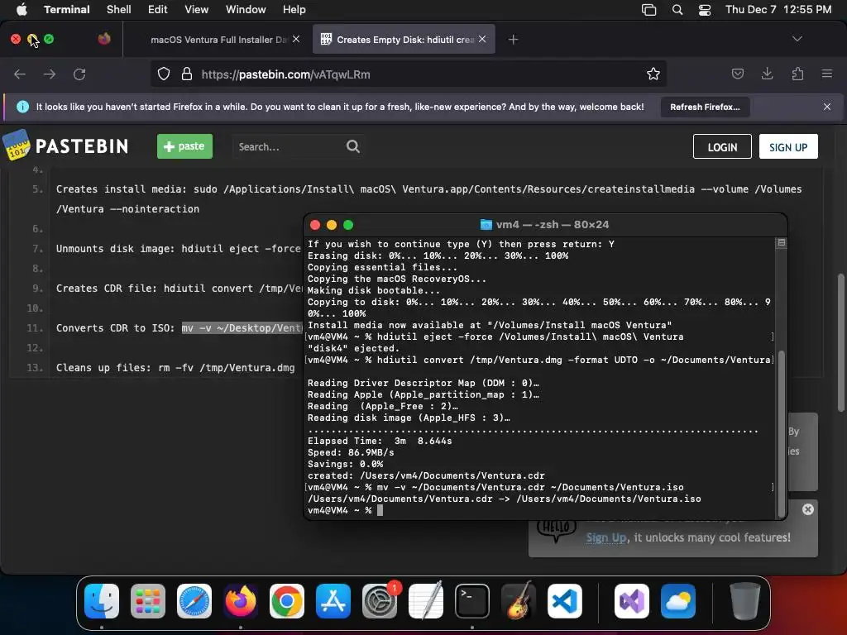Viewport: 847px width, 635px height.
Task: Click the Pastebin logo
Action: click(66, 146)
